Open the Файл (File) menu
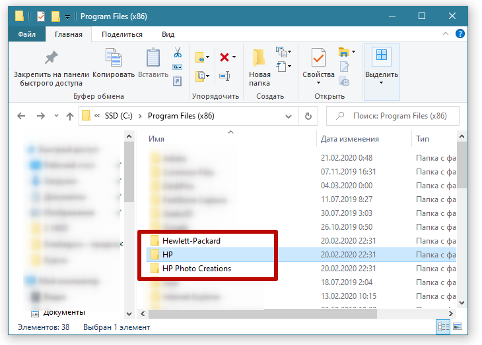 point(27,34)
